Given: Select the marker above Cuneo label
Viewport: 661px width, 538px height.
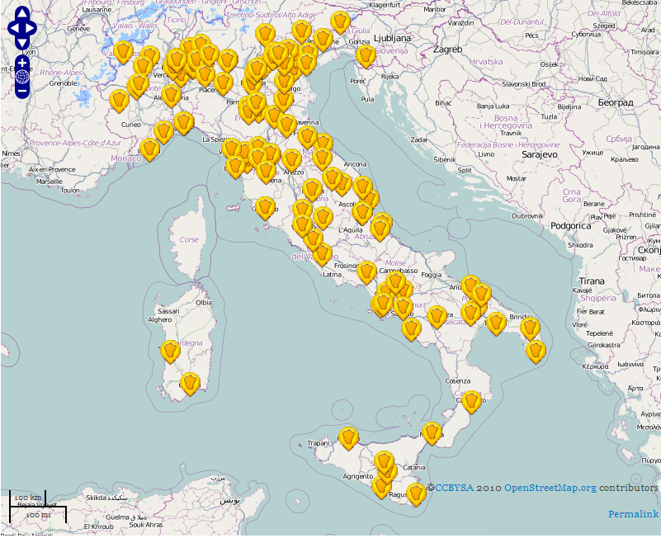Looking at the screenshot, I should 119,101.
